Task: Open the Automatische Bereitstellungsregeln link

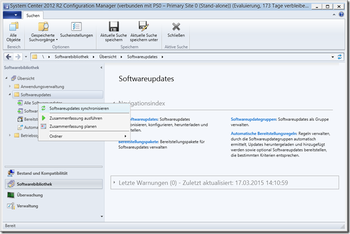Action: point(264,133)
